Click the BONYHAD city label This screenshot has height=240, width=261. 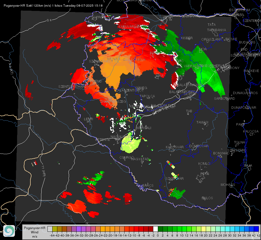click(x=221, y=153)
